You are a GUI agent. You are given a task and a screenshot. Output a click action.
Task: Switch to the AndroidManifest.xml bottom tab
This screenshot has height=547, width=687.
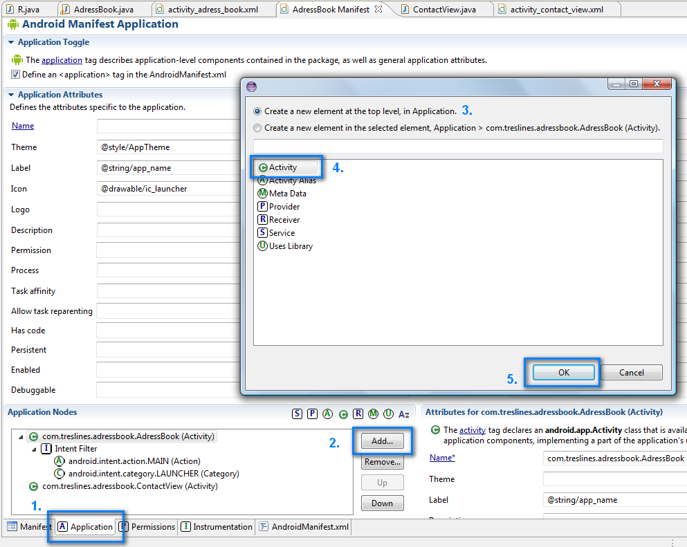pyautogui.click(x=304, y=526)
